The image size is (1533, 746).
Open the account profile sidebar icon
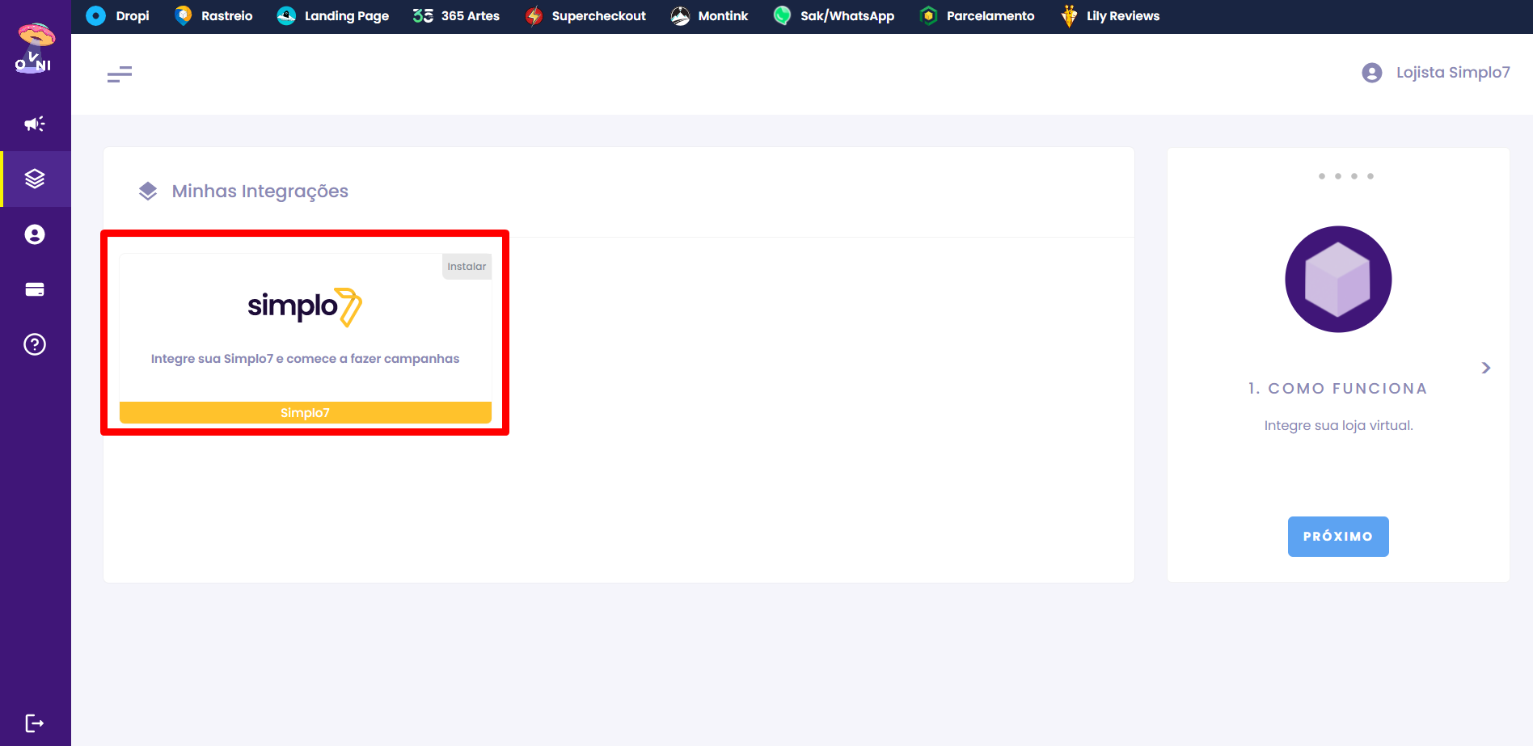(x=35, y=234)
